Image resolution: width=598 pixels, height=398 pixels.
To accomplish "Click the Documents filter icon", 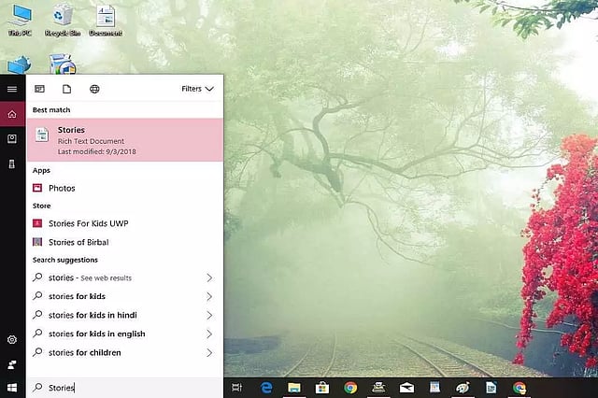I will pyautogui.click(x=66, y=89).
